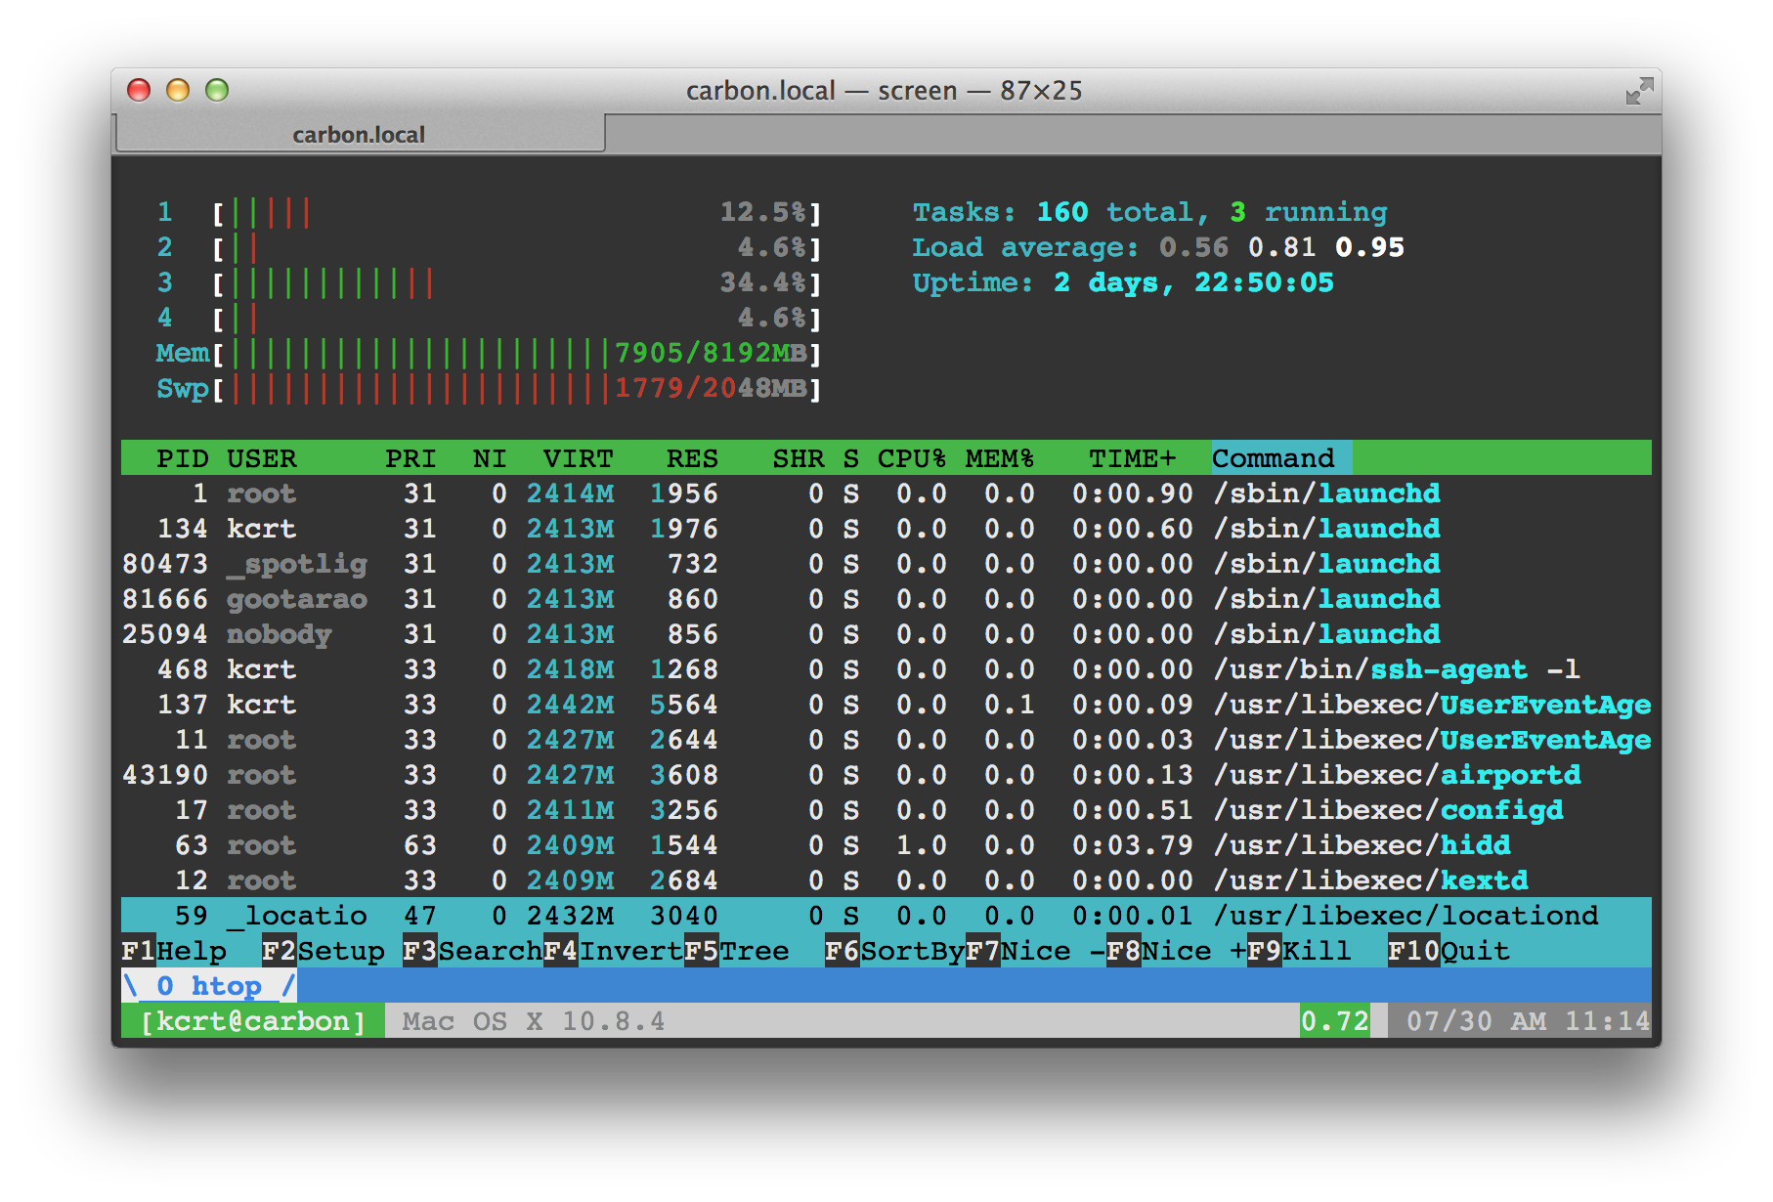Click F1 Help in the function bar
The width and height of the screenshot is (1773, 1202).
(174, 951)
